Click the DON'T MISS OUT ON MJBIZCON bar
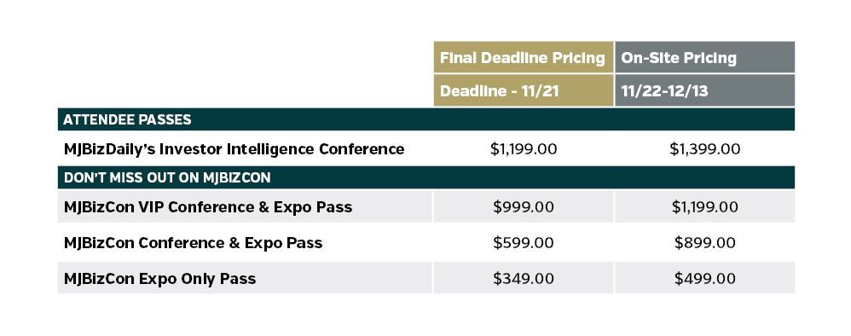This screenshot has width=851, height=336. [x=426, y=177]
